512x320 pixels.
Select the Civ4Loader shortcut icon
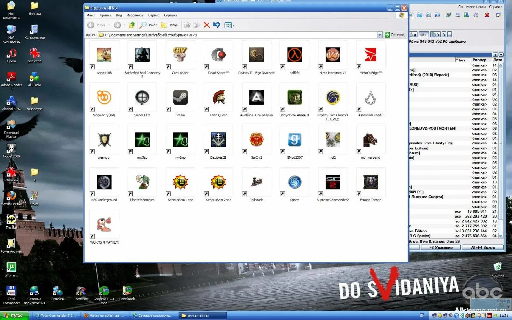pyautogui.click(x=180, y=55)
